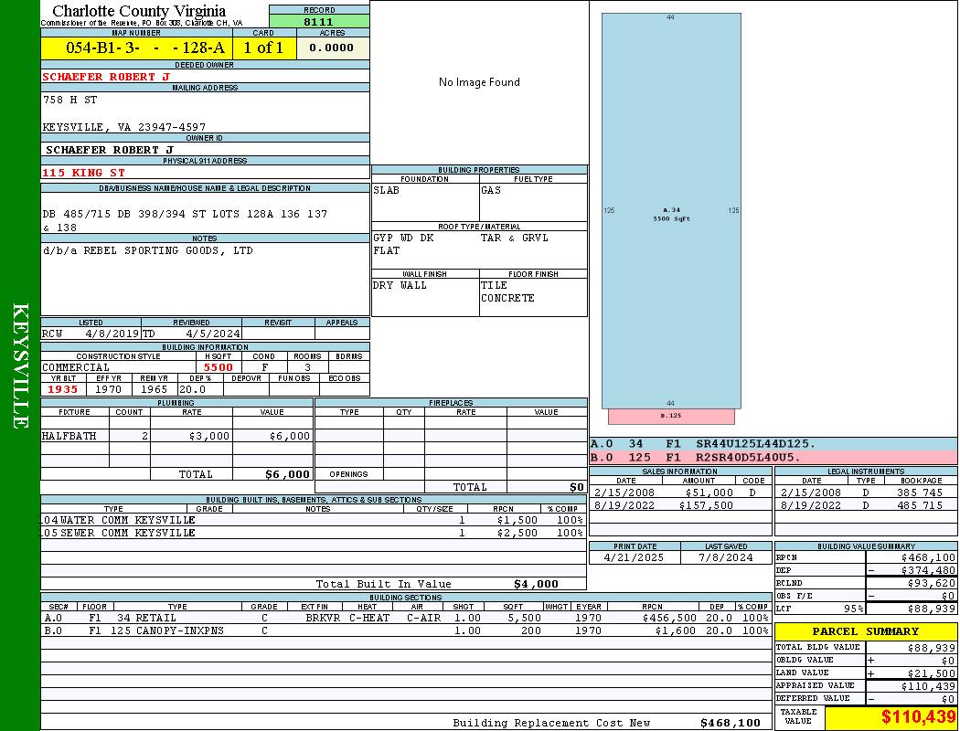Viewport: 960px width, 731px height.
Task: Click the physical address 115 KING ST
Action: click(84, 172)
